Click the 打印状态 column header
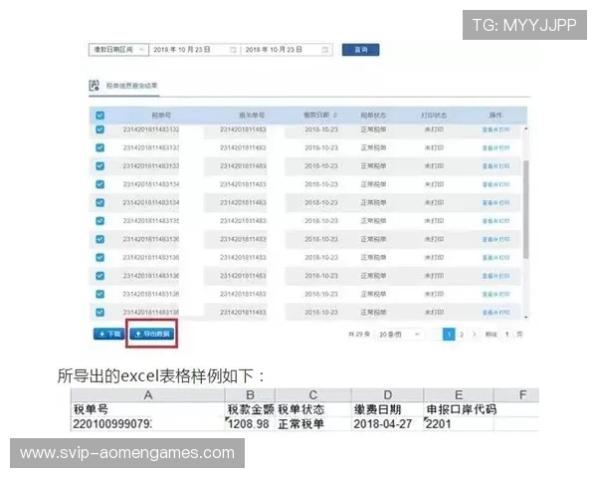Image resolution: width=597 pixels, height=478 pixels. (x=434, y=116)
